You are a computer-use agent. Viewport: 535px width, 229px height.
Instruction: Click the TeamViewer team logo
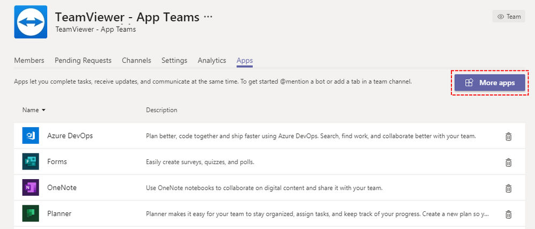tap(31, 22)
